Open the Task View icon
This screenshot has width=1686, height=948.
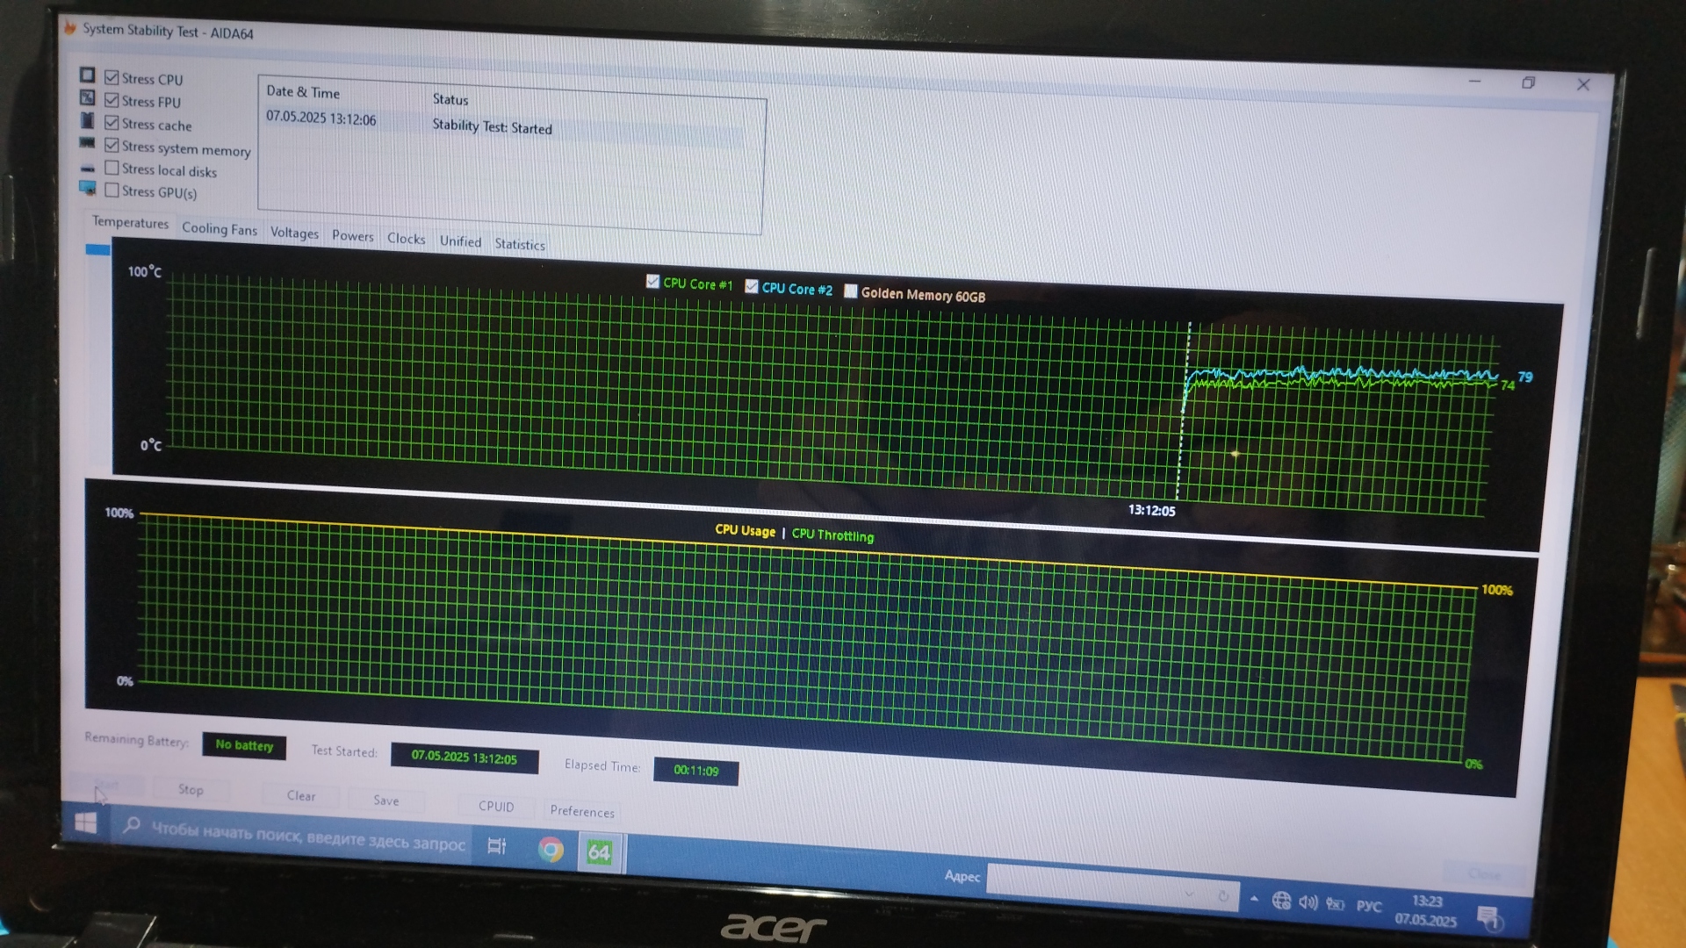pos(496,846)
